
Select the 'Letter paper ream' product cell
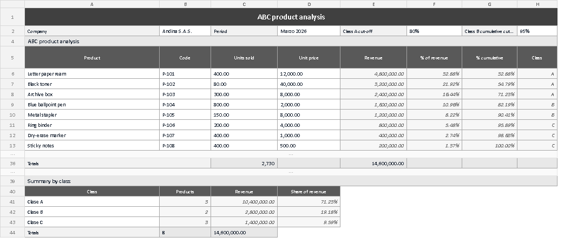click(92, 74)
